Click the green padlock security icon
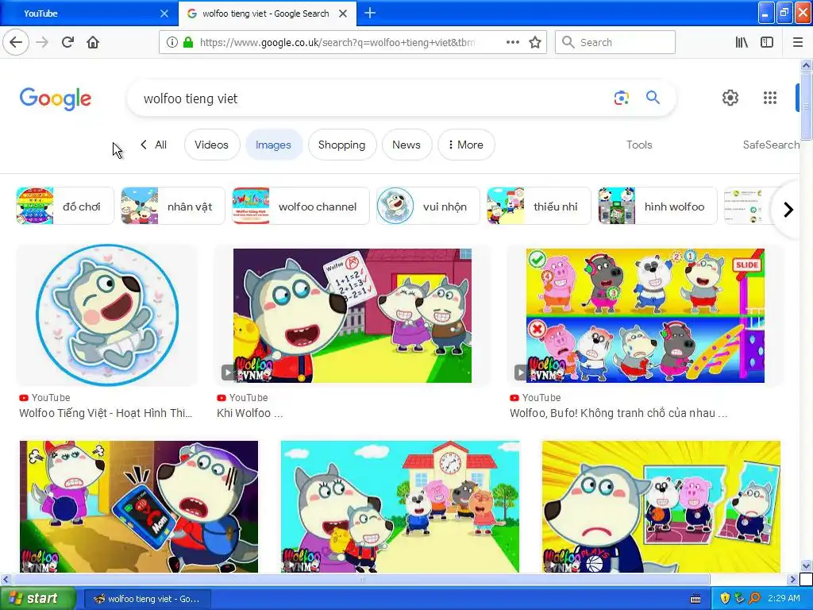813x610 pixels. 187,42
